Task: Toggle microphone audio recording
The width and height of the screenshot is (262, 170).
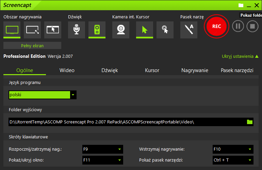Action: point(77,30)
